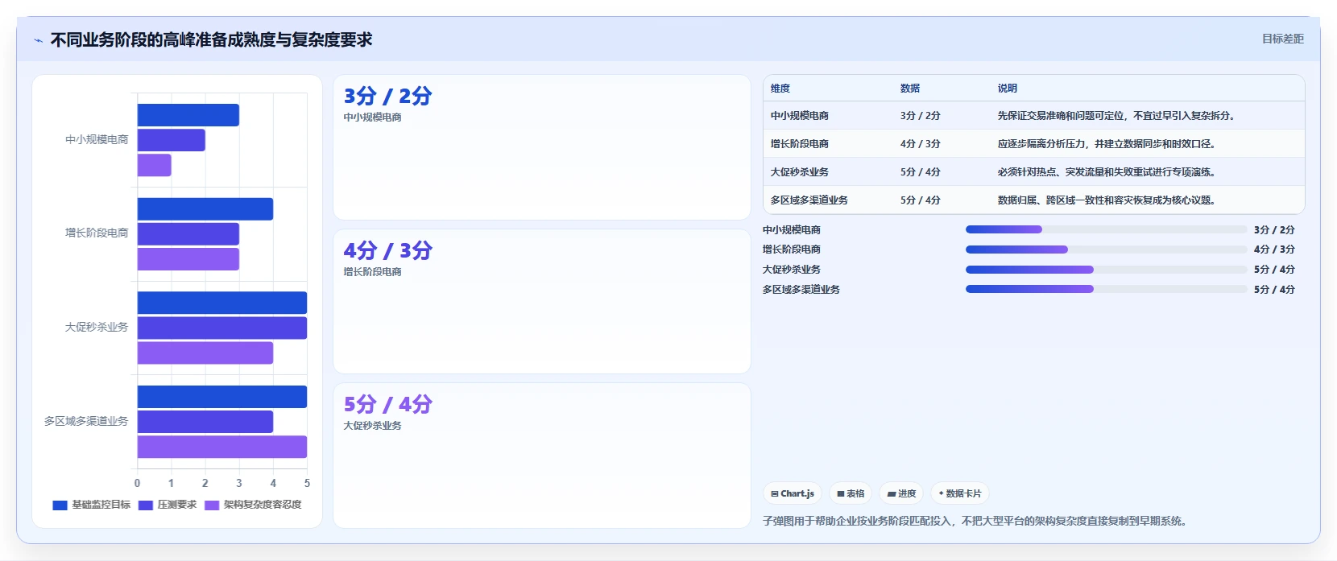Image resolution: width=1337 pixels, height=561 pixels.
Task: Toggle the 基础监控目标 legend color swatch
Action: 60,505
